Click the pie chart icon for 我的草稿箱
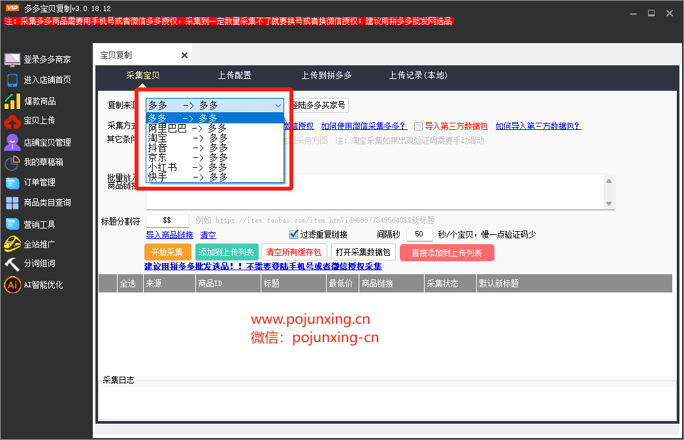 (12, 163)
